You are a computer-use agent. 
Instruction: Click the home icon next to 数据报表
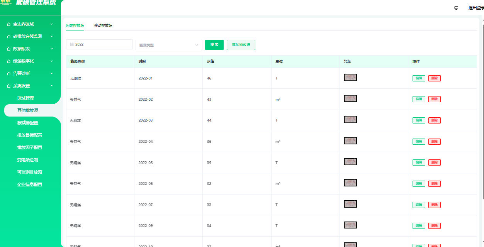pos(9,49)
